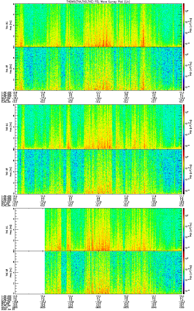The image size is (194, 311).
Task: Click the THE B-parallel spectrogram panel
Action: coord(98,272)
